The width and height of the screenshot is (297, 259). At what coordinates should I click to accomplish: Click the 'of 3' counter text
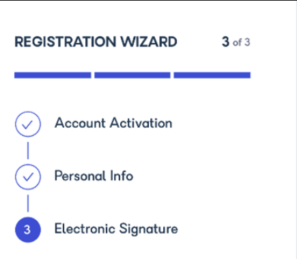point(241,42)
